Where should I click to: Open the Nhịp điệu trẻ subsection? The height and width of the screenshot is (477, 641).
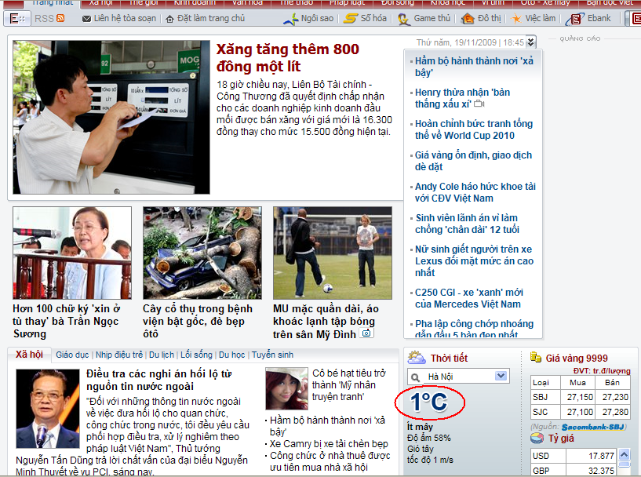coord(119,355)
